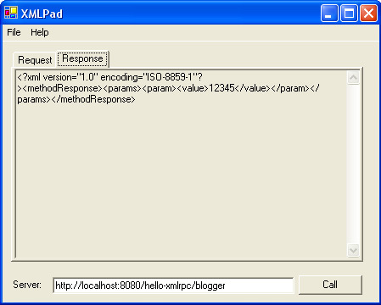Click the Call button
Image resolution: width=381 pixels, height=305 pixels.
pyautogui.click(x=330, y=285)
